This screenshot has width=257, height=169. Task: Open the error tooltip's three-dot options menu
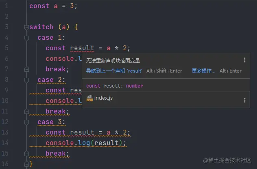(x=244, y=60)
